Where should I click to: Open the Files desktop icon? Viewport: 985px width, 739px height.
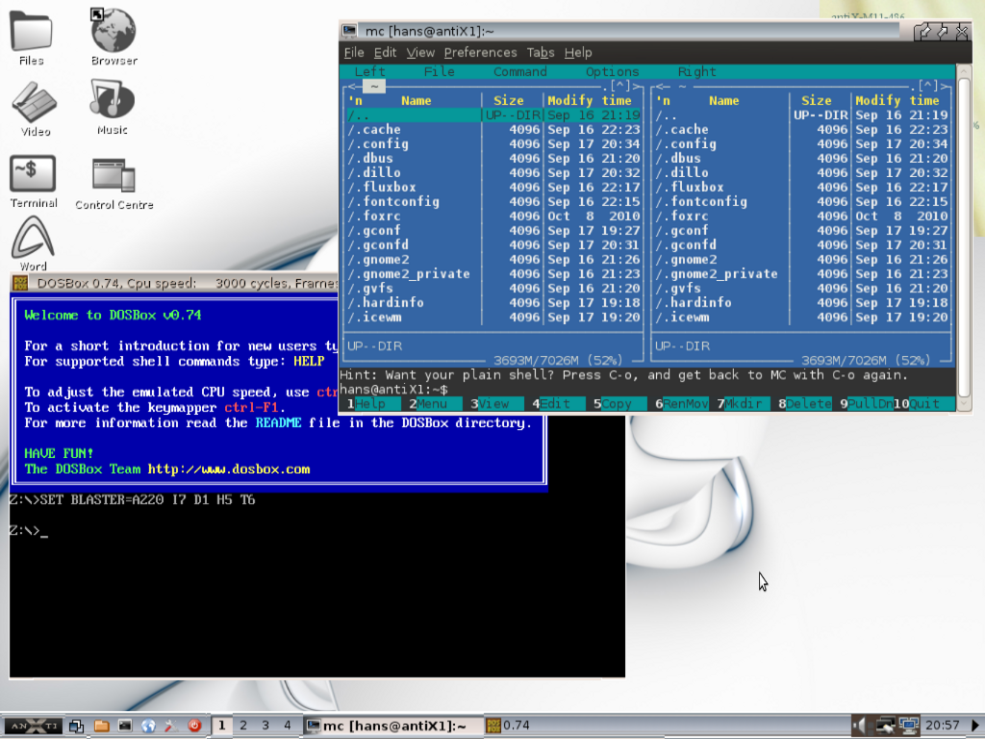pyautogui.click(x=32, y=38)
